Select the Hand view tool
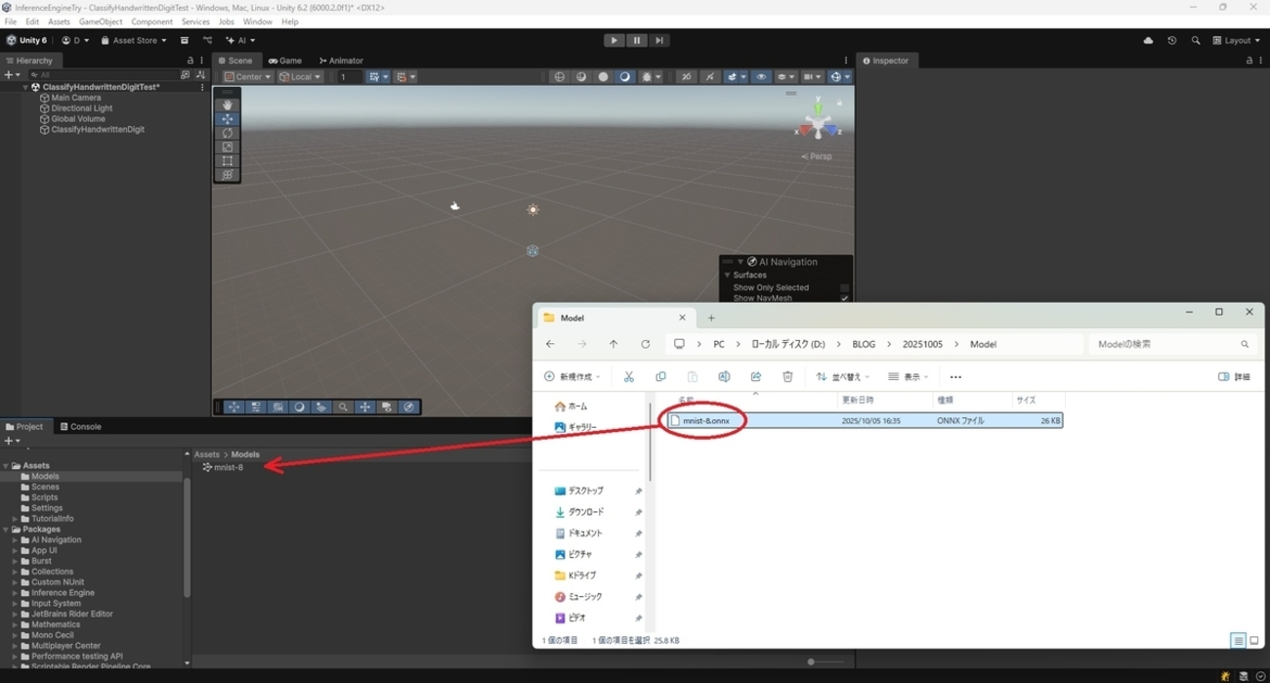This screenshot has width=1270, height=683. 228,105
